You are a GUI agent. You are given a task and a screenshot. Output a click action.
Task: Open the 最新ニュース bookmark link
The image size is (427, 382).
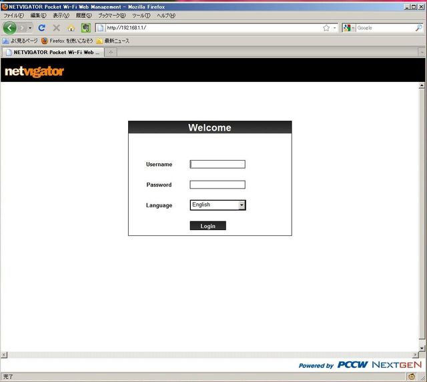[117, 41]
